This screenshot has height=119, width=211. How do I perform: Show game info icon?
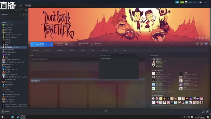(202, 44)
